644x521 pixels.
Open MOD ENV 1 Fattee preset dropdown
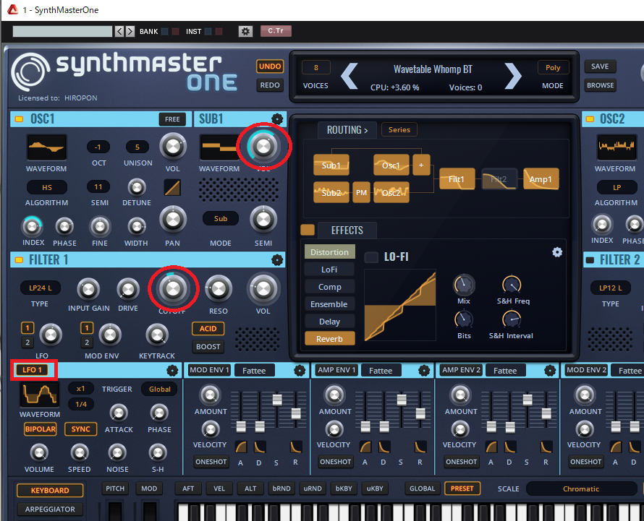(x=254, y=371)
